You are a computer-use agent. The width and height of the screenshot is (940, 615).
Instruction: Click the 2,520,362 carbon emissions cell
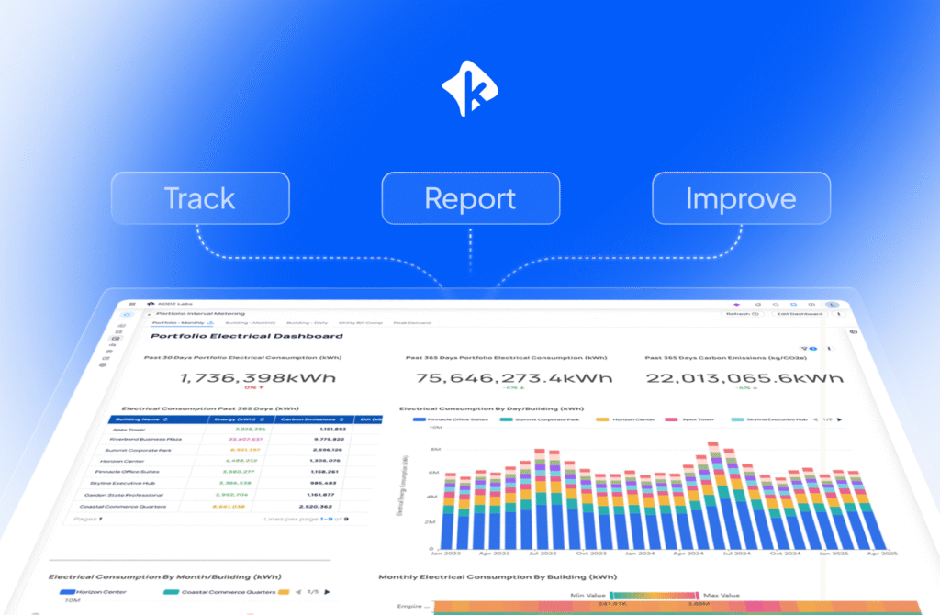[316, 507]
